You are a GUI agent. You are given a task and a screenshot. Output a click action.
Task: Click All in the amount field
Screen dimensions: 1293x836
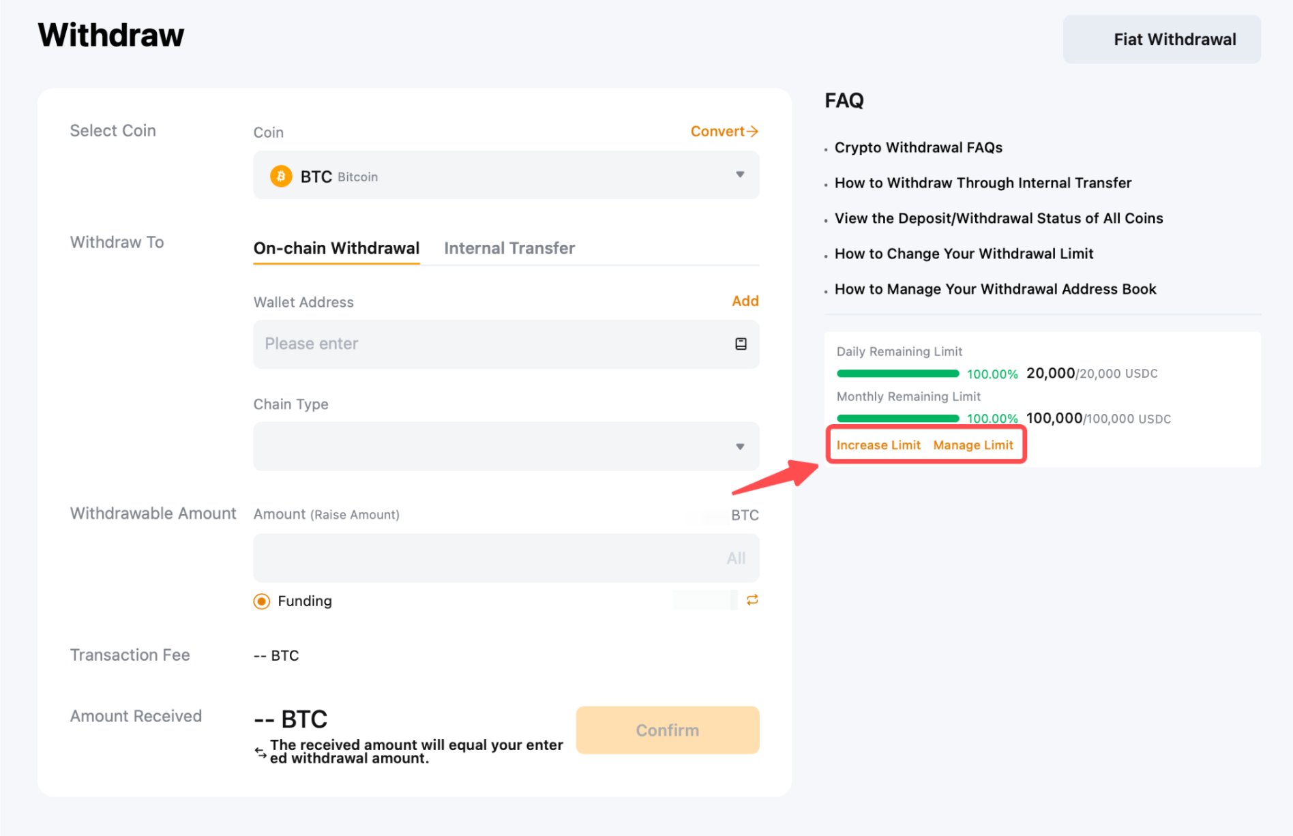point(736,558)
